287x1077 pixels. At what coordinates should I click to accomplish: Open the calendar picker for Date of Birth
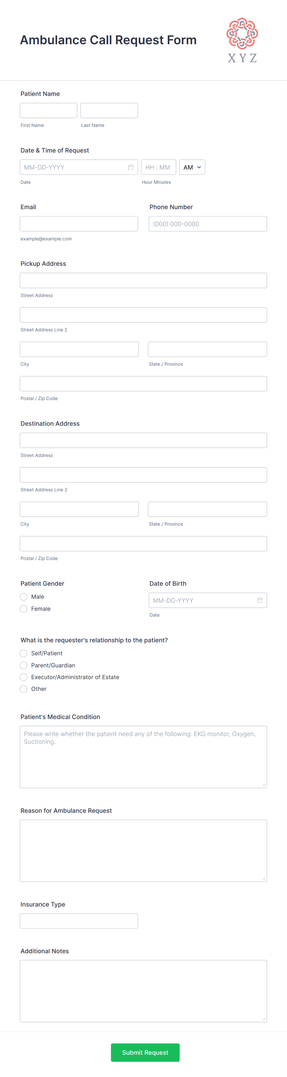pyautogui.click(x=260, y=600)
